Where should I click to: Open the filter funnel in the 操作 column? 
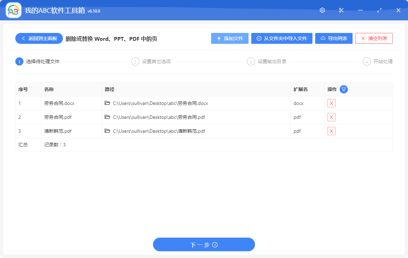tap(343, 89)
